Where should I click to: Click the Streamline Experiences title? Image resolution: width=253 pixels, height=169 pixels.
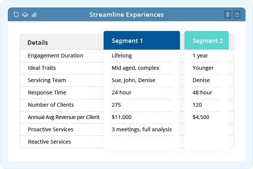click(127, 15)
